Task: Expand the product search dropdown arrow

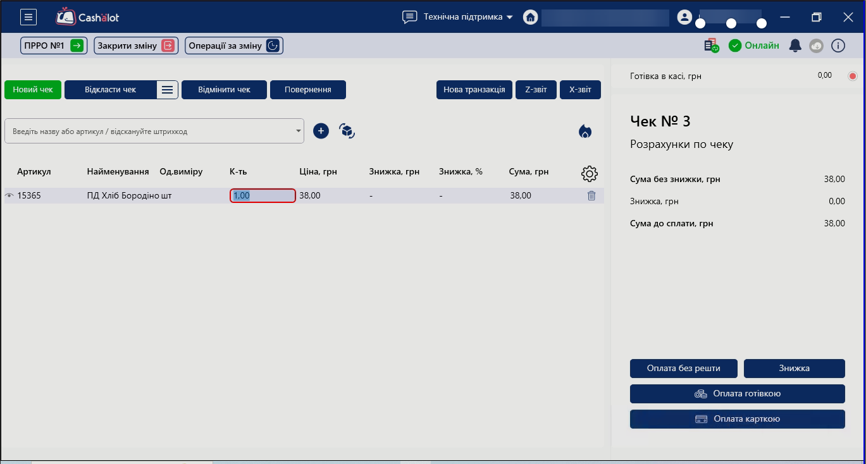Action: pyautogui.click(x=299, y=131)
